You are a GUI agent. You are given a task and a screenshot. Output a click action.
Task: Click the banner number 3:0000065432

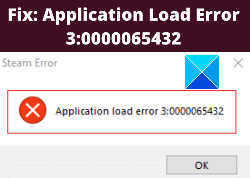click(124, 38)
